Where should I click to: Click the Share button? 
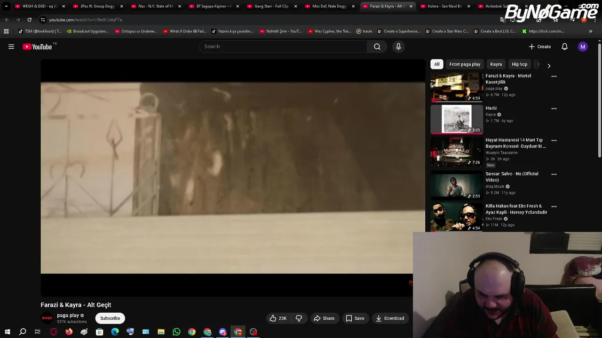(324, 318)
